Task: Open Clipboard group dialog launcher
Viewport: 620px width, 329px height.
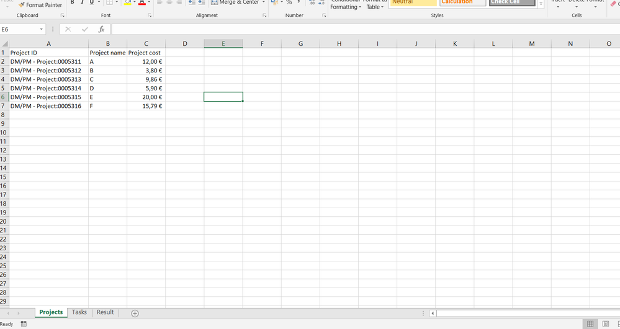Action: tap(62, 15)
